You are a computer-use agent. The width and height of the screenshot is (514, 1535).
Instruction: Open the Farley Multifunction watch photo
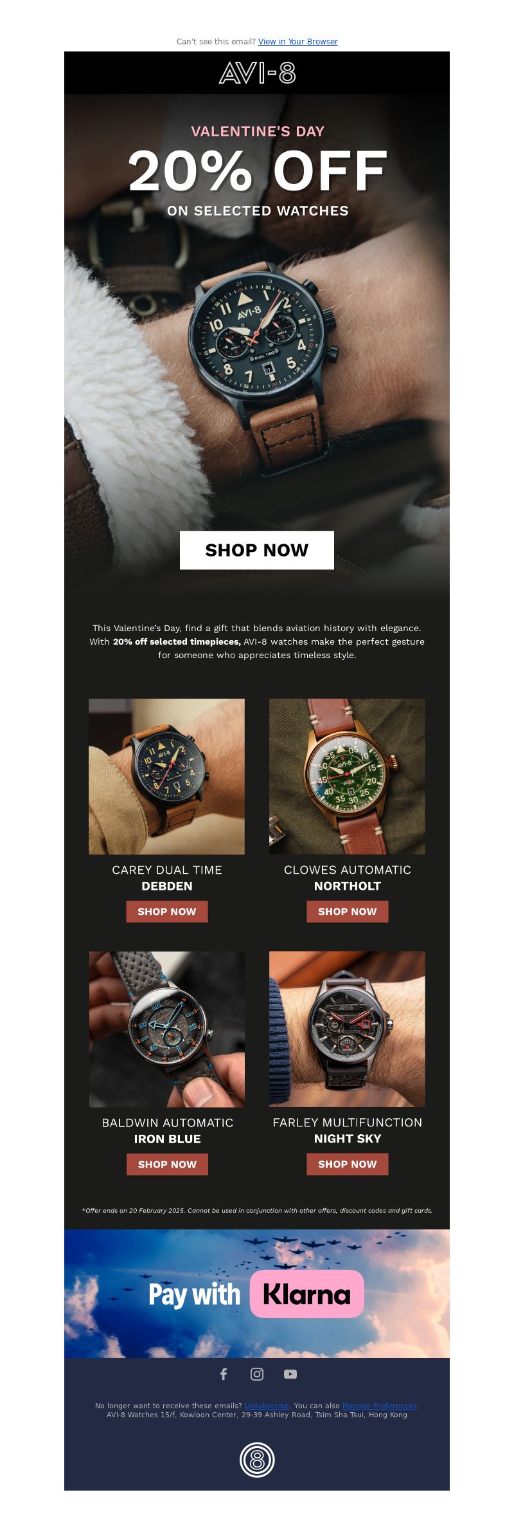pyautogui.click(x=347, y=1029)
